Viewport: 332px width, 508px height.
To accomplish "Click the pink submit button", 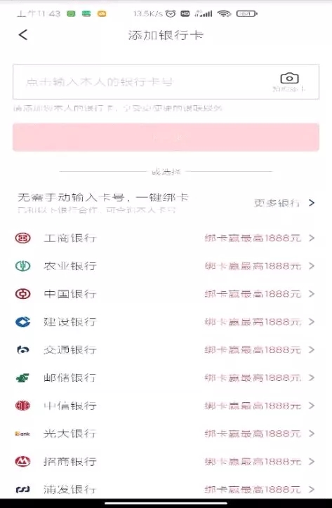I will [x=166, y=137].
